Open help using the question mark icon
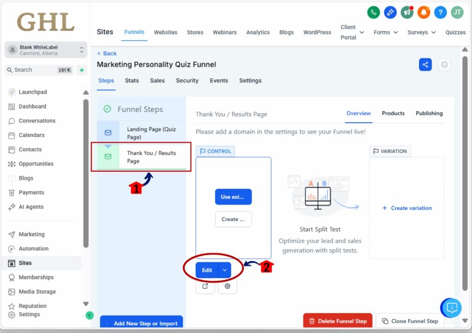The height and width of the screenshot is (333, 472). [x=440, y=12]
